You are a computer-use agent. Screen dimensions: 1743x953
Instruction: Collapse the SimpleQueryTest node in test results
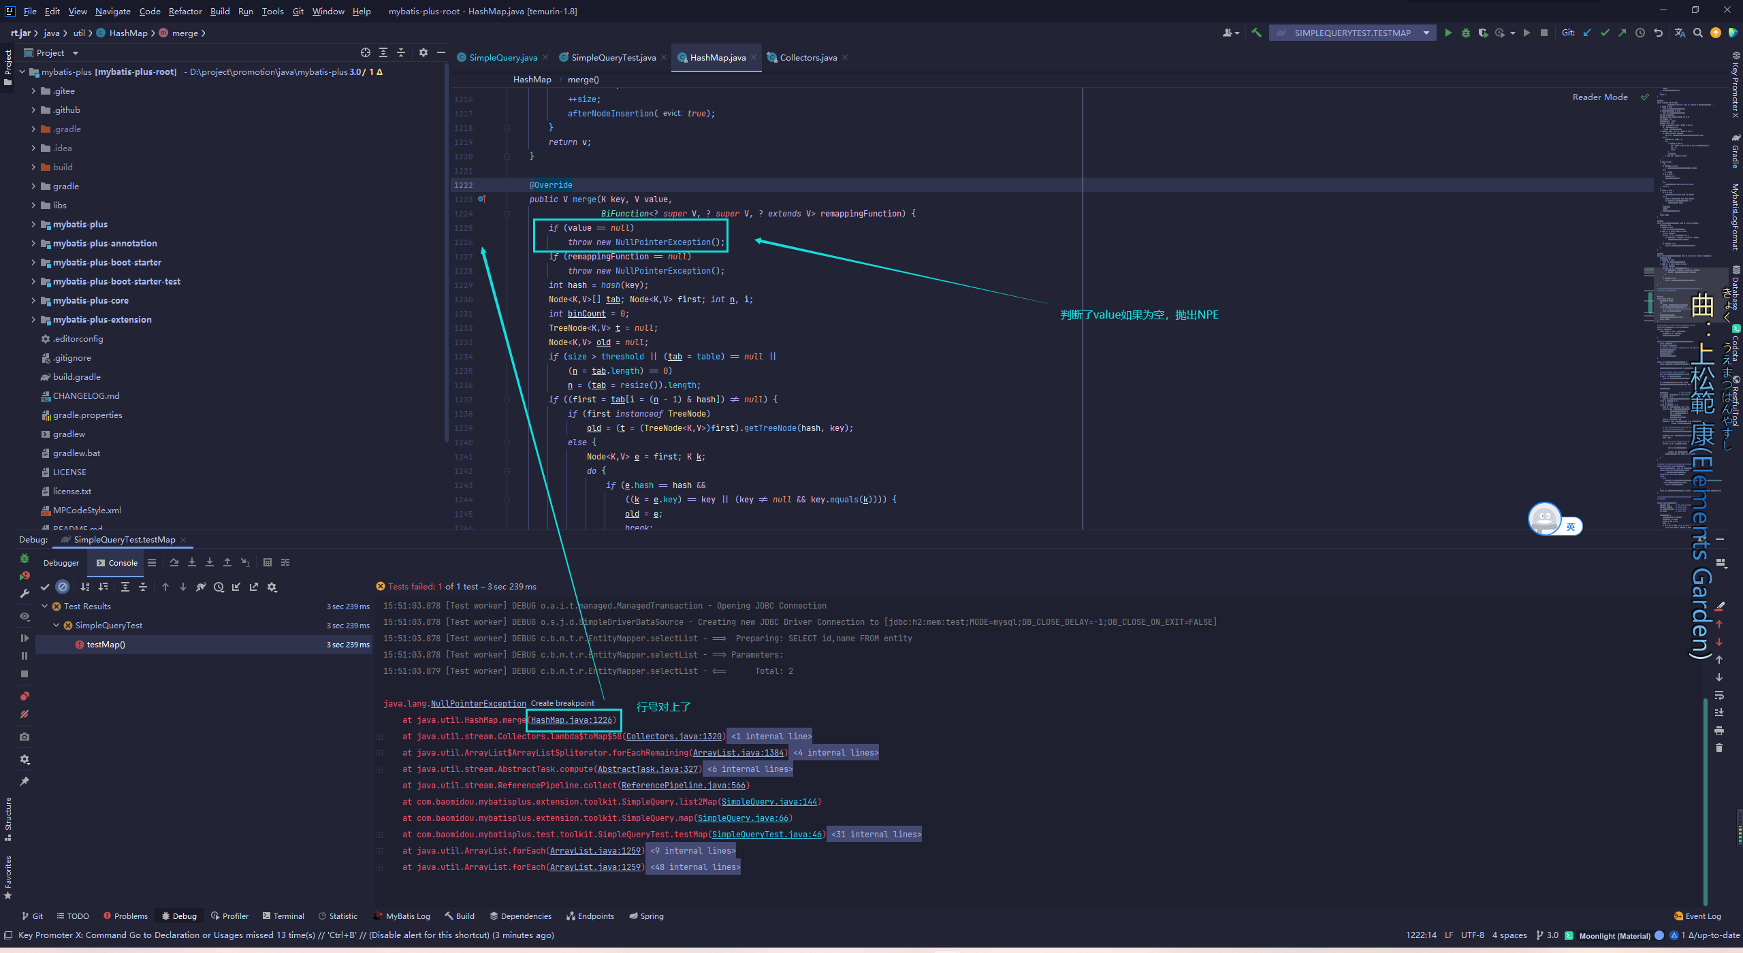pos(57,625)
